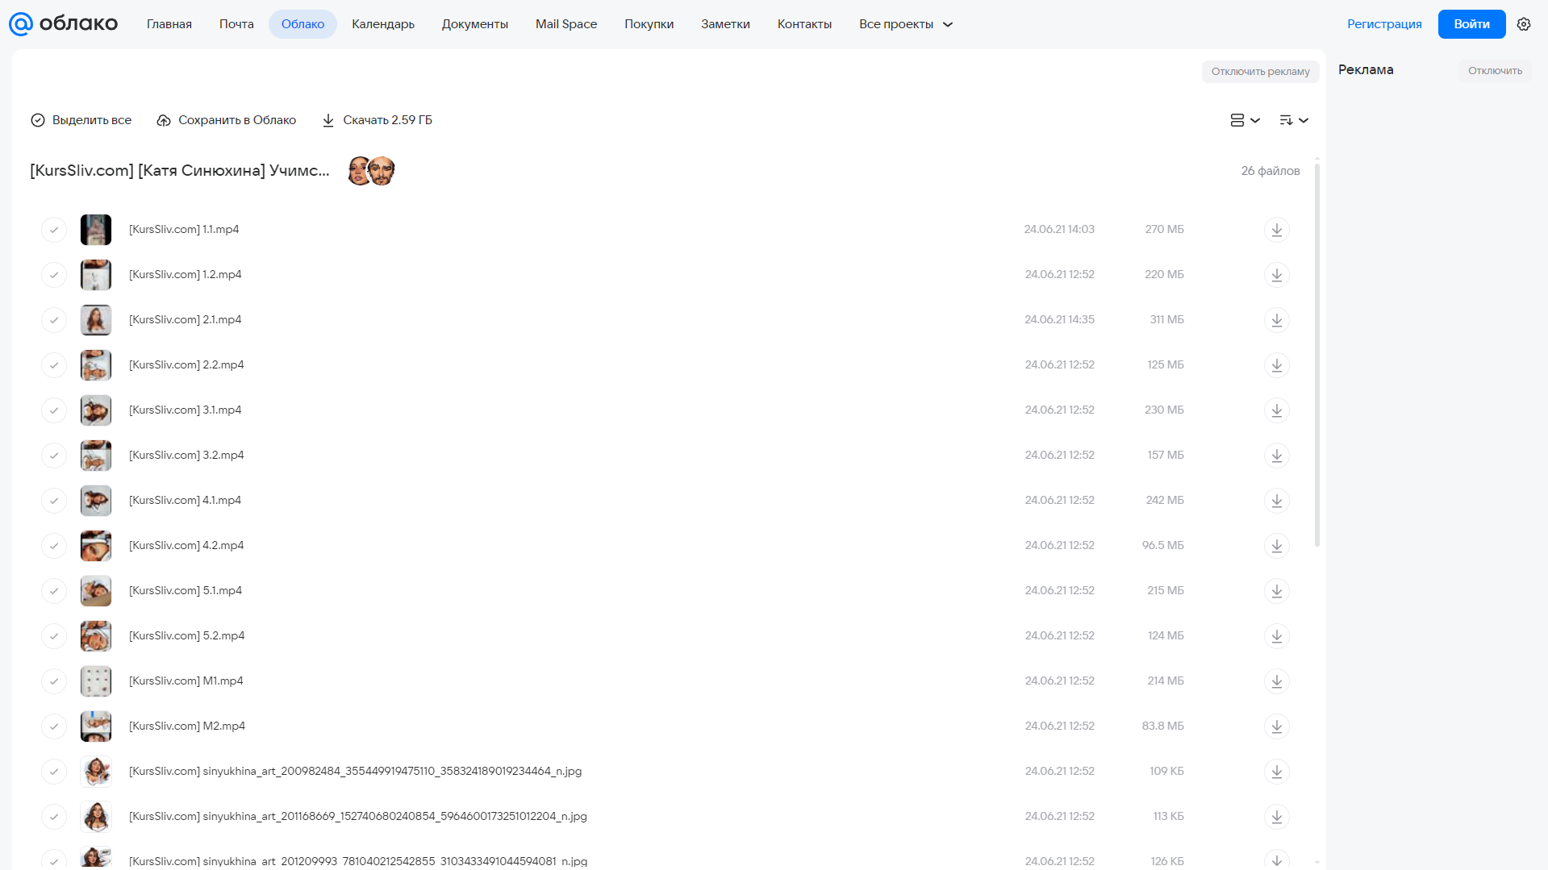Open the settings gear icon
1548x870 pixels.
[1524, 24]
